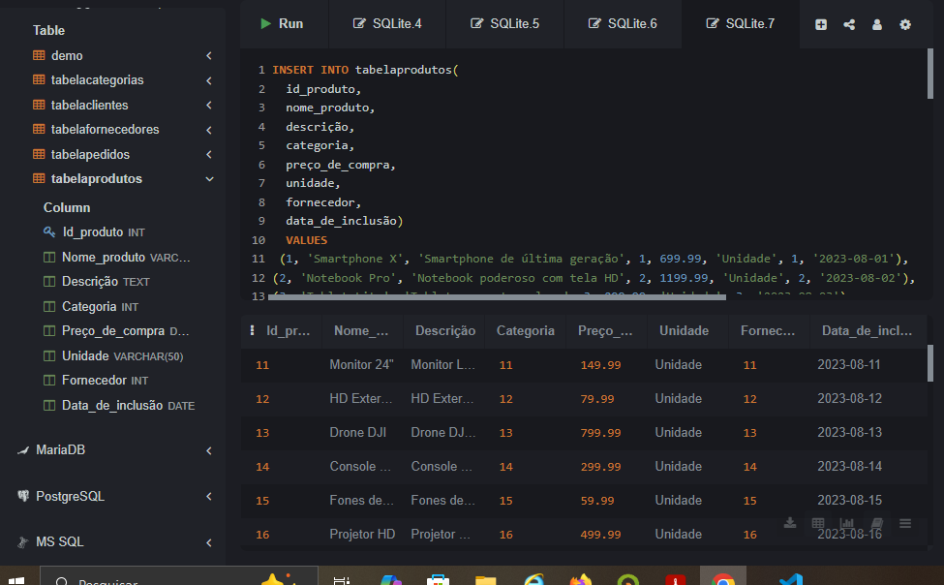Open the Windows Start button
This screenshot has width=944, height=585.
tap(16, 579)
